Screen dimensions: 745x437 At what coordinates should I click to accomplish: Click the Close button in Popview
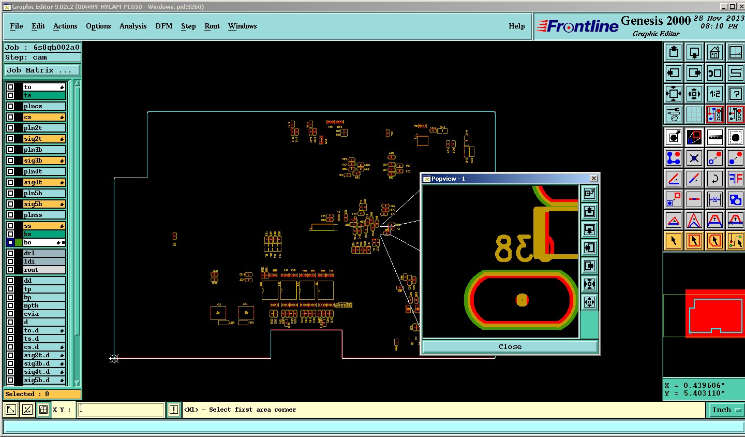click(510, 346)
